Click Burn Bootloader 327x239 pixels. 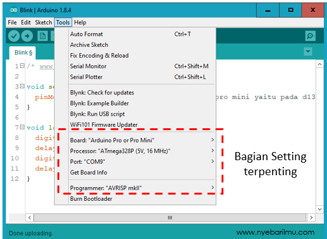tap(135, 198)
